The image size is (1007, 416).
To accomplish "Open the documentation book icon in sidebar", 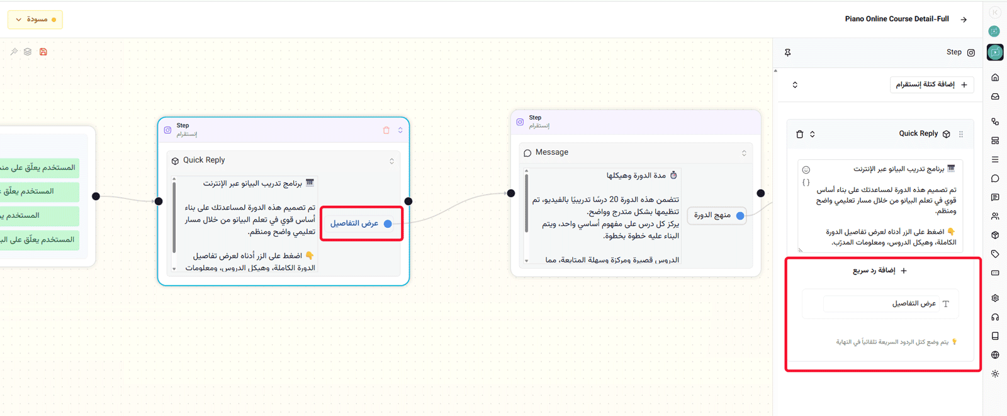I will click(995, 336).
